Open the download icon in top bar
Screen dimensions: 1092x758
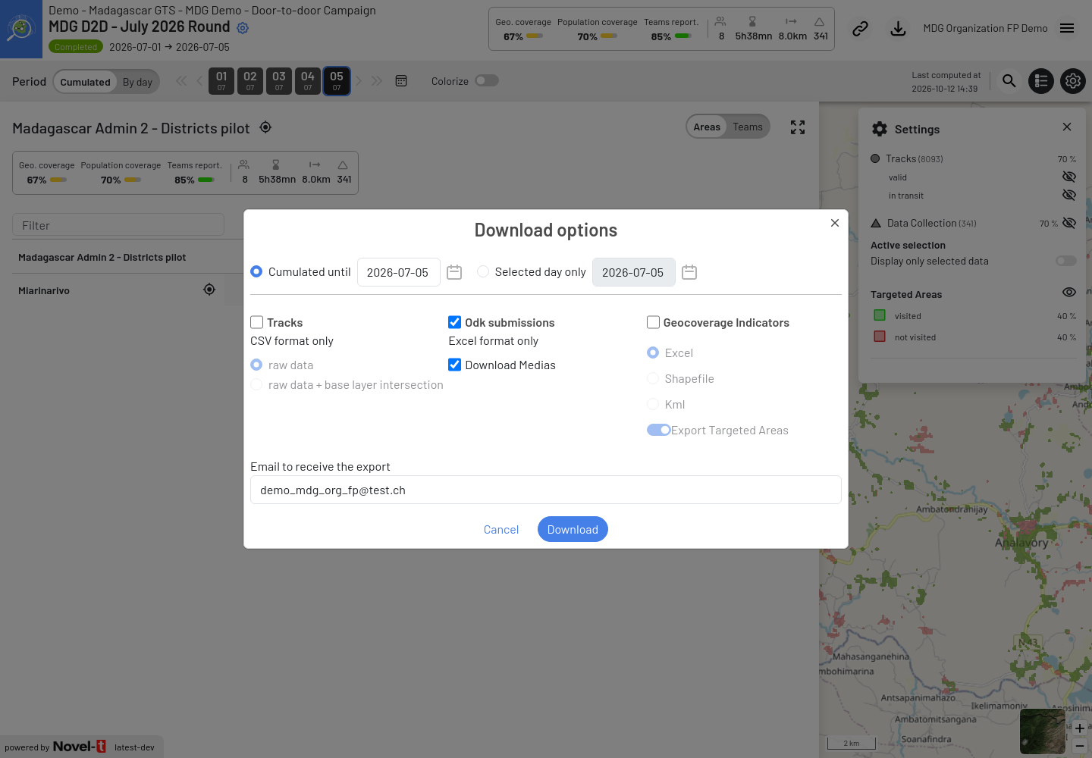pos(898,29)
